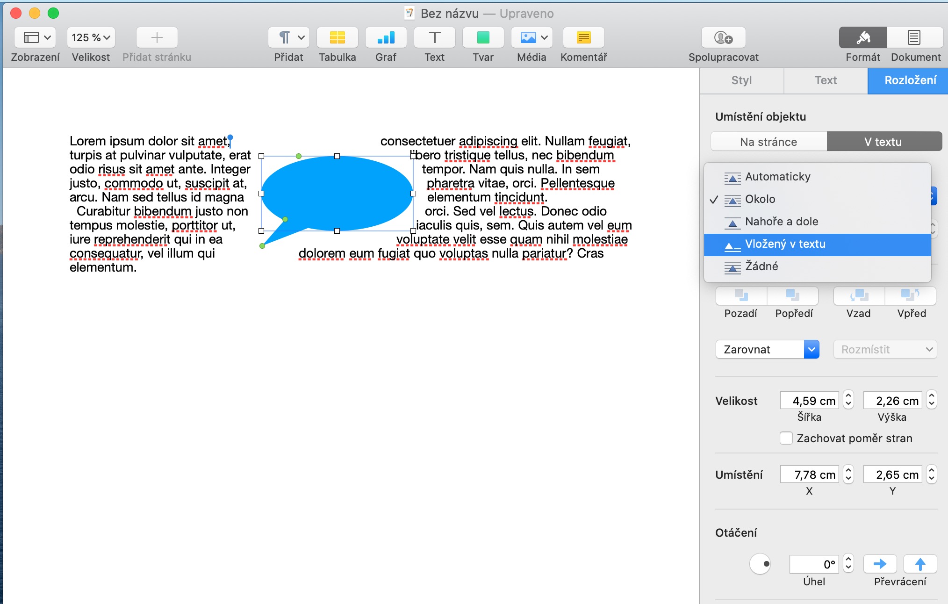The height and width of the screenshot is (604, 948).
Task: Enable Zachovat poměr stran checkbox
Action: pos(786,438)
